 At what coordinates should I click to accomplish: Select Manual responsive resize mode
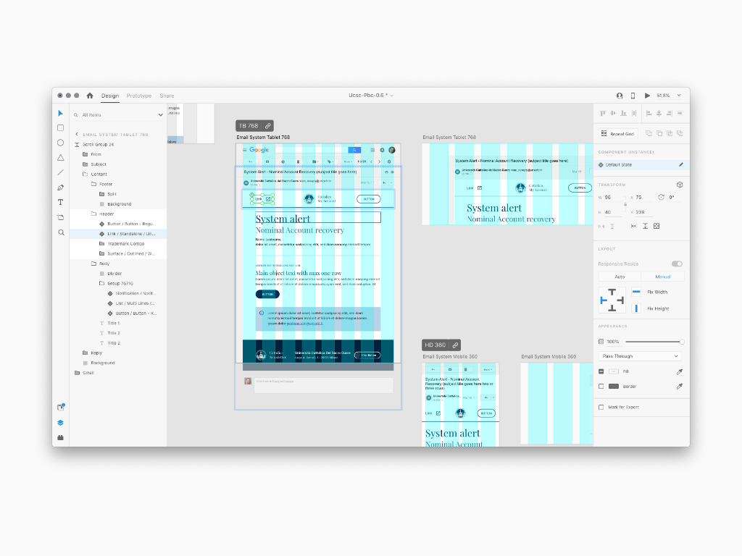662,277
